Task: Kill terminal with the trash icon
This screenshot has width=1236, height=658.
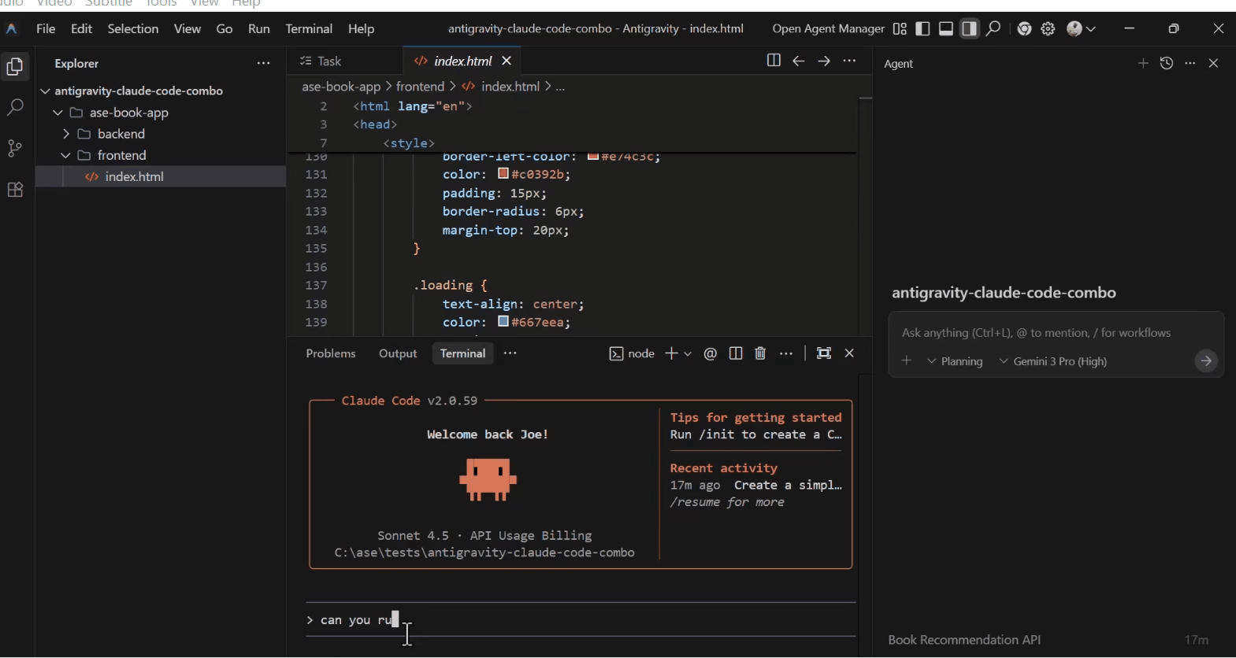Action: click(x=760, y=354)
